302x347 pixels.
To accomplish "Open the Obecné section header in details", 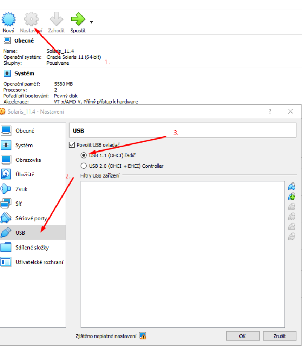I will tap(24, 41).
